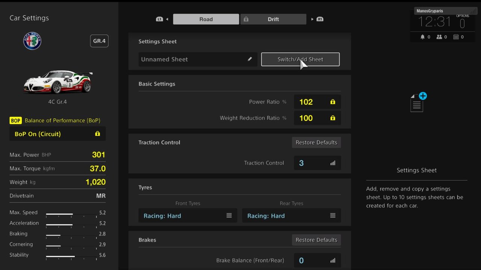Viewport: 481px width, 270px height.
Task: Restore Defaults for Brakes
Action: pos(316,240)
